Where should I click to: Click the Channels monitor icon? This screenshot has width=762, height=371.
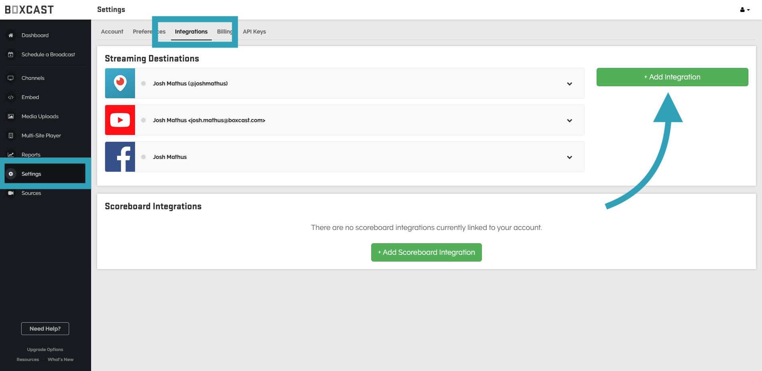11,78
